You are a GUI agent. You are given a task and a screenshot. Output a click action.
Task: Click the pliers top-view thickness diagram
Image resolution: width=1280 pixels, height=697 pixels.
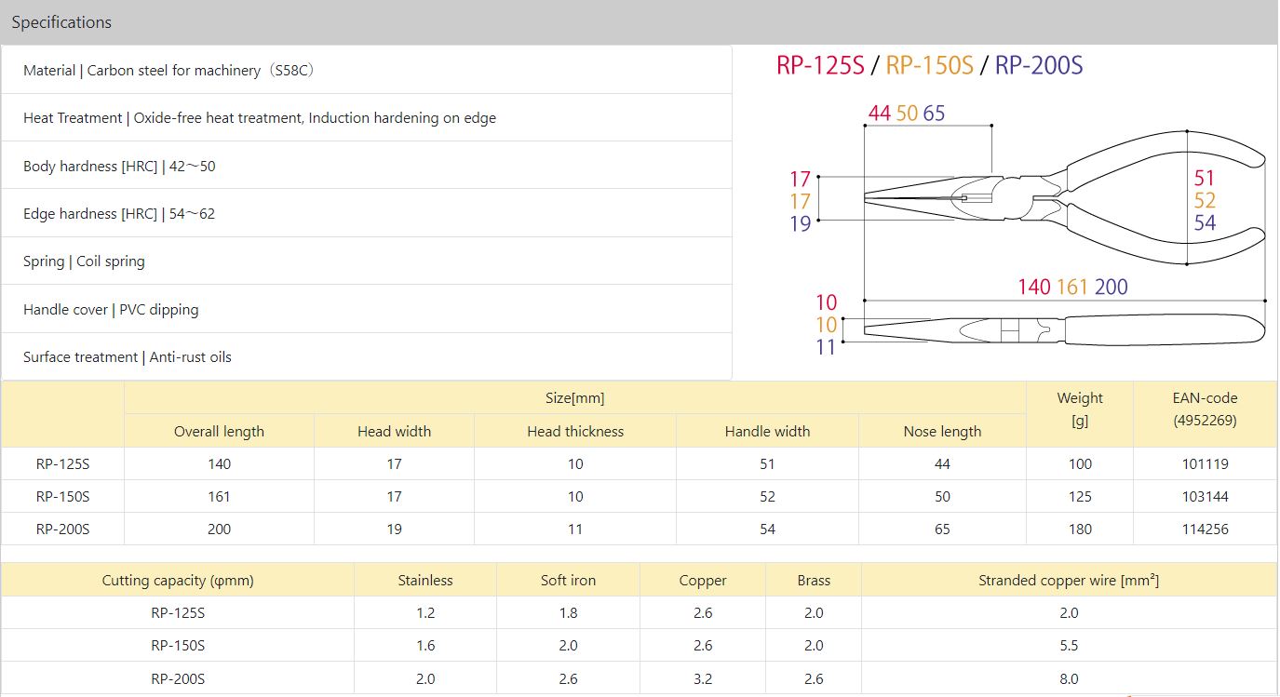coord(1061,331)
